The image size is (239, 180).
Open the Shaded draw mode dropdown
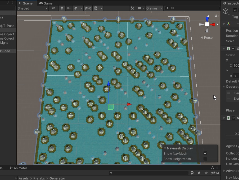point(33,8)
